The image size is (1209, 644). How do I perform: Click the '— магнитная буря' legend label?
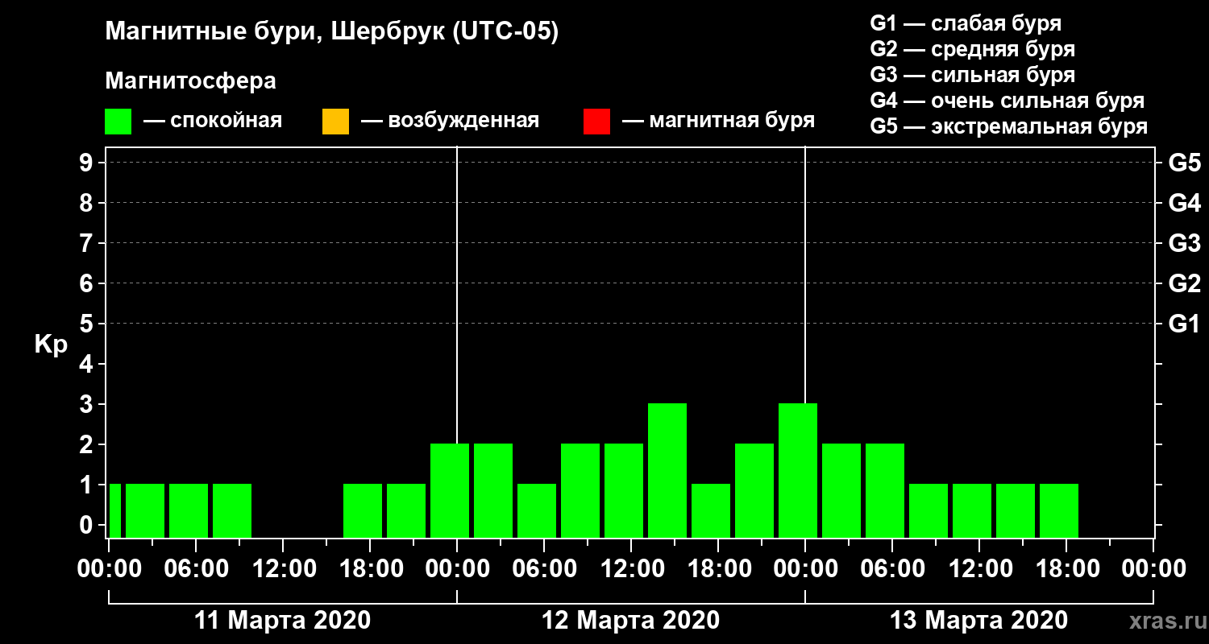718,122
